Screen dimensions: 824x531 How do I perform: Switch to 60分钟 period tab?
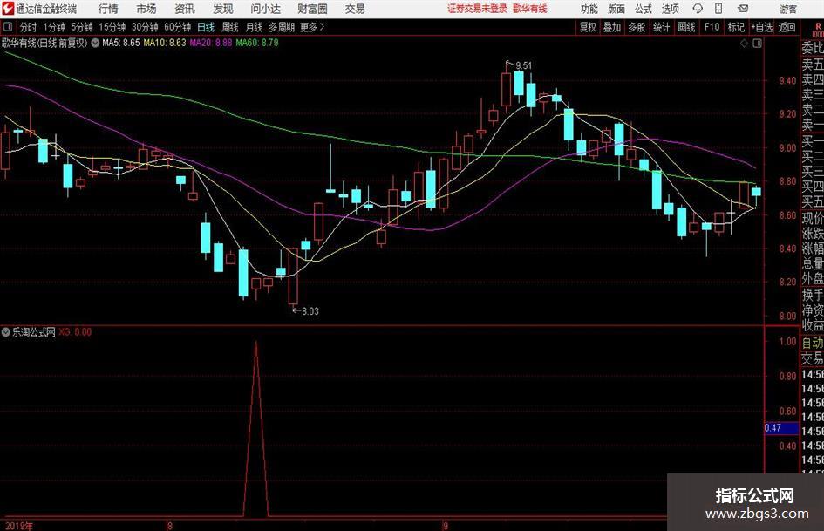pos(178,27)
